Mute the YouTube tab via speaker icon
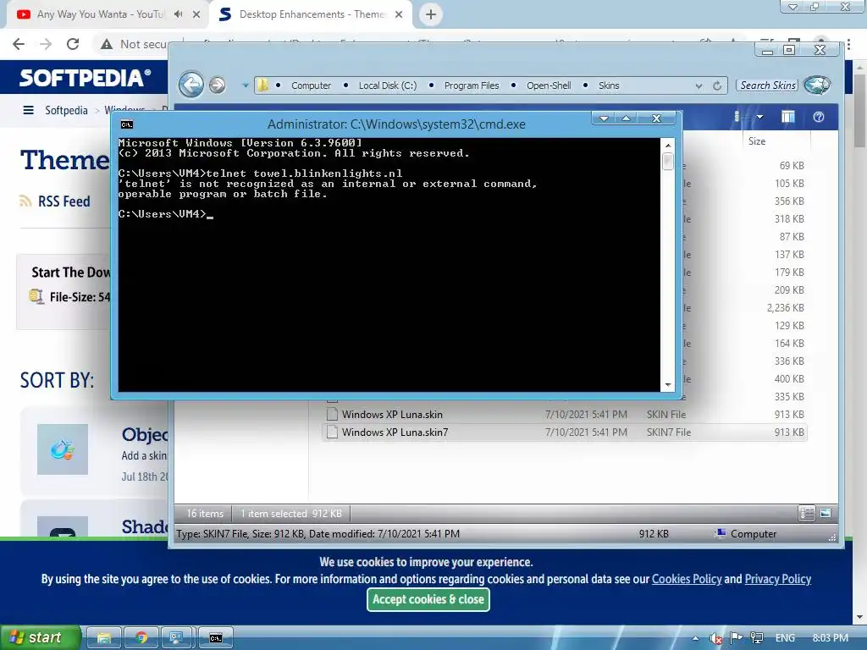 pyautogui.click(x=178, y=14)
